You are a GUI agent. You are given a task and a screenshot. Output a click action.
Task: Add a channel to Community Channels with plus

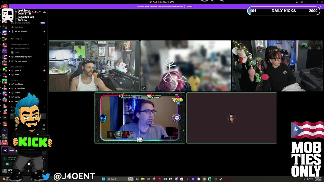click(x=44, y=44)
